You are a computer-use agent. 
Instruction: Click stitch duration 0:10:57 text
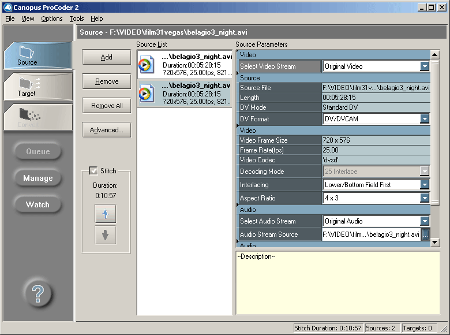pos(106,196)
